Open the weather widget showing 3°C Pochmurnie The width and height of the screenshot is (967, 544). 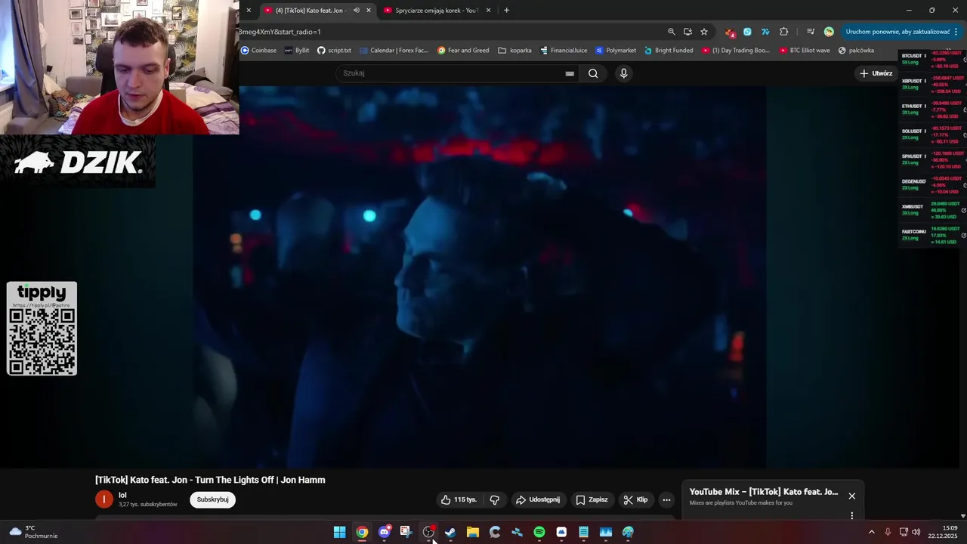pos(34,532)
